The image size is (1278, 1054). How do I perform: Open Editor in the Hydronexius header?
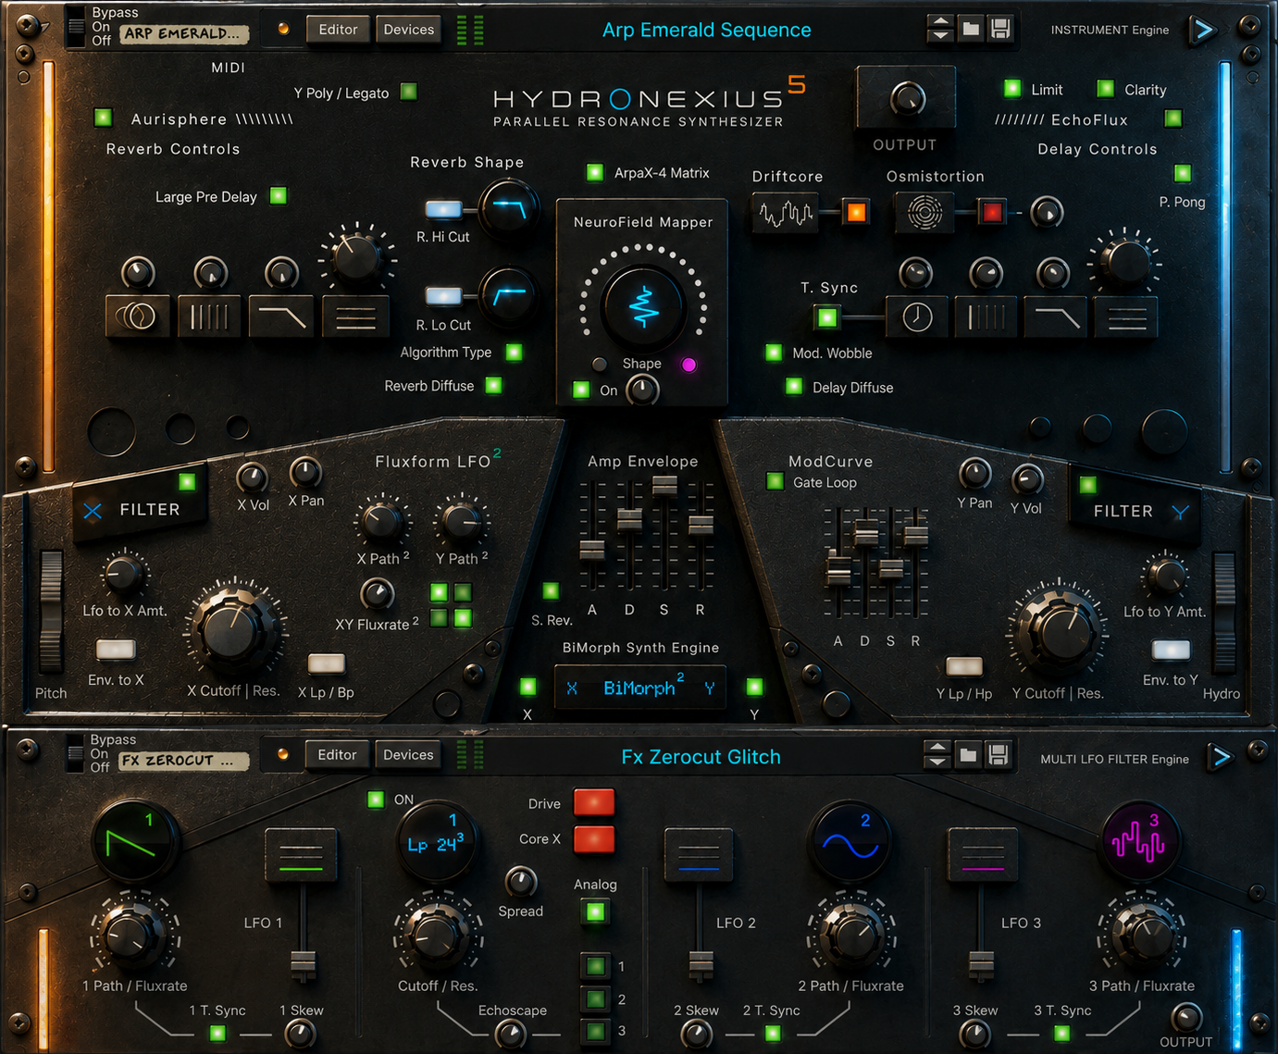(x=338, y=30)
